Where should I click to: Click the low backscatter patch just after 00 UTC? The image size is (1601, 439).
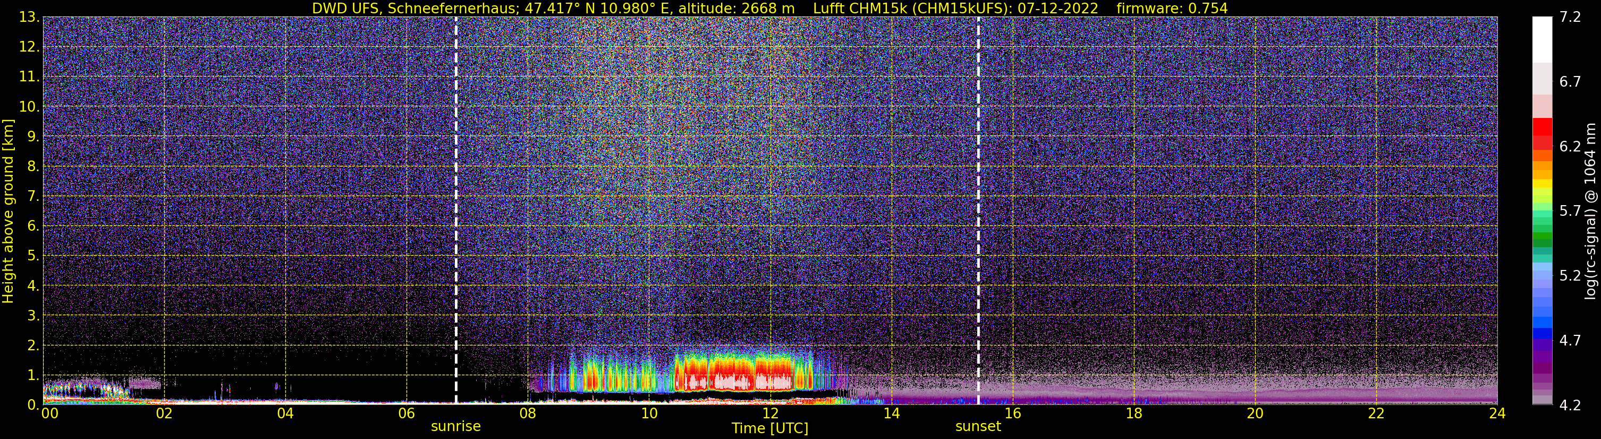coord(87,389)
